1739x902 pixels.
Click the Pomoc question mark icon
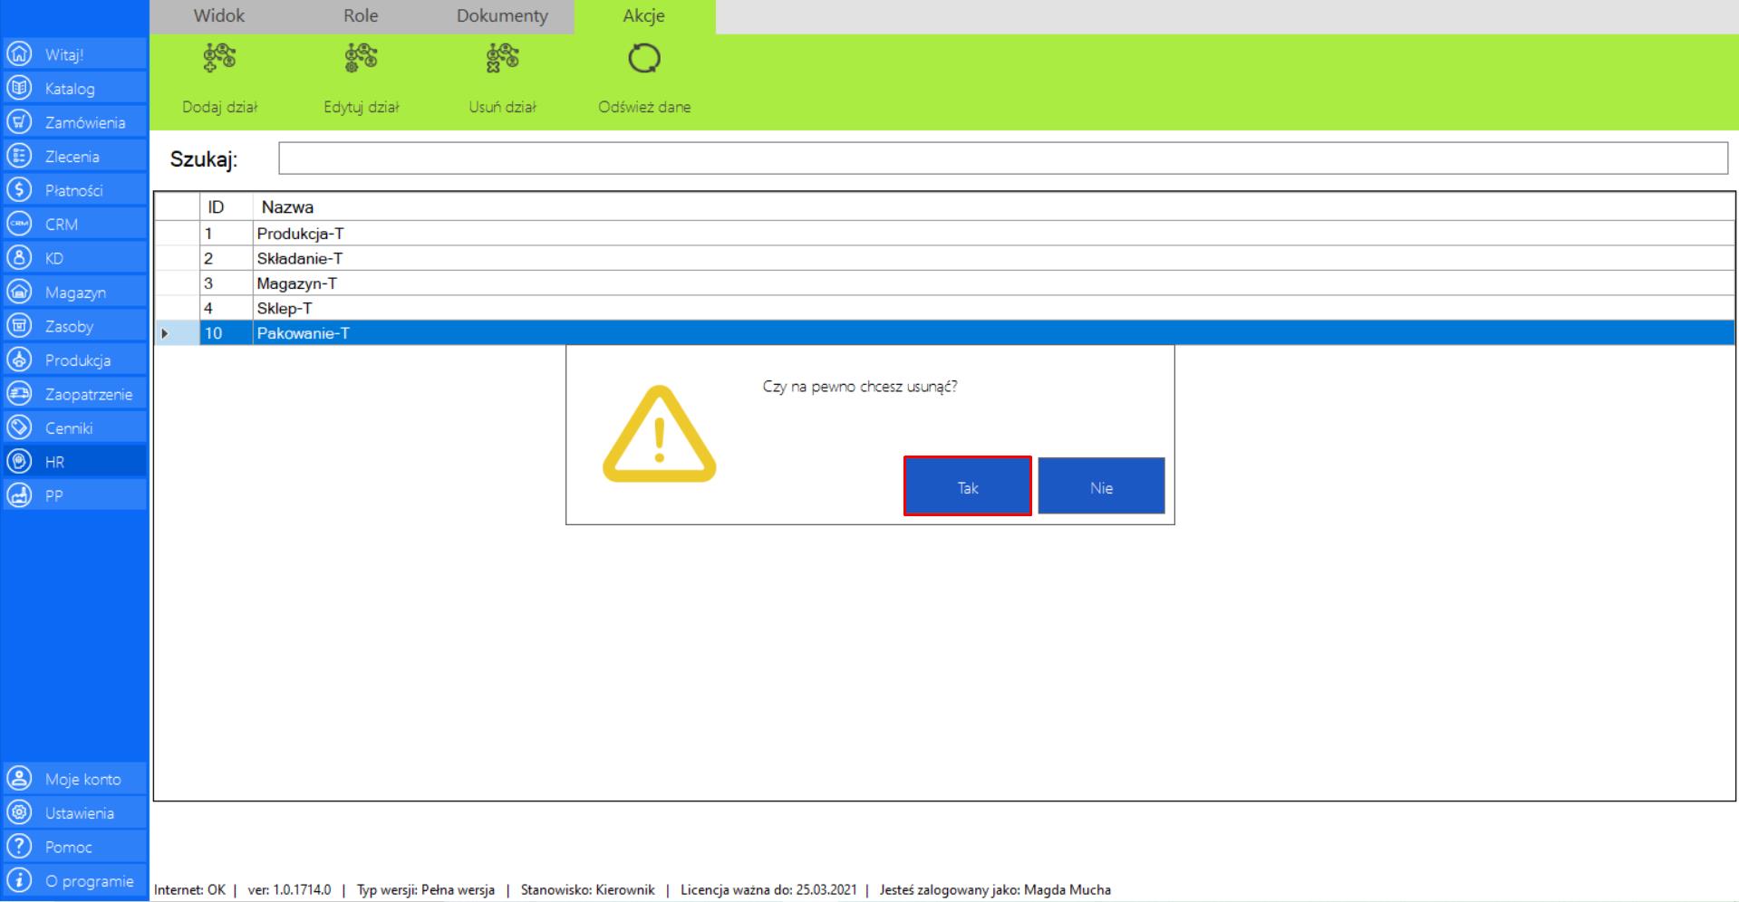click(x=19, y=847)
